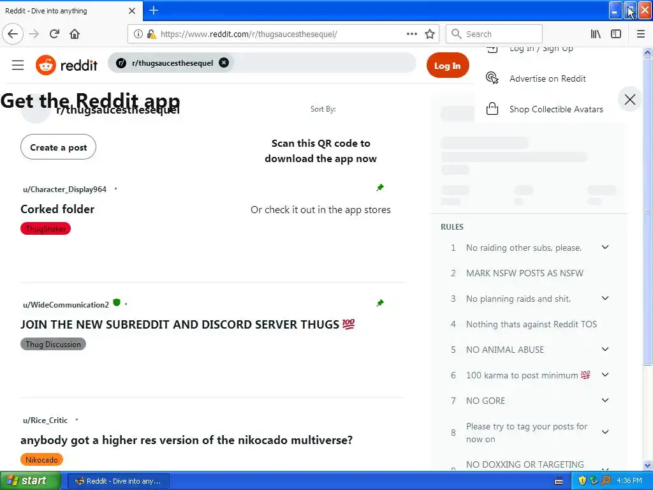Open user u/Character_Display964 profile link
653x490 pixels.
[x=64, y=189]
